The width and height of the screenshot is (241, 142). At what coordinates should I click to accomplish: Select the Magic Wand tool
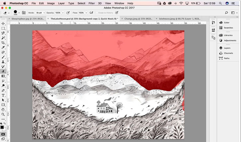[x=3, y=38]
